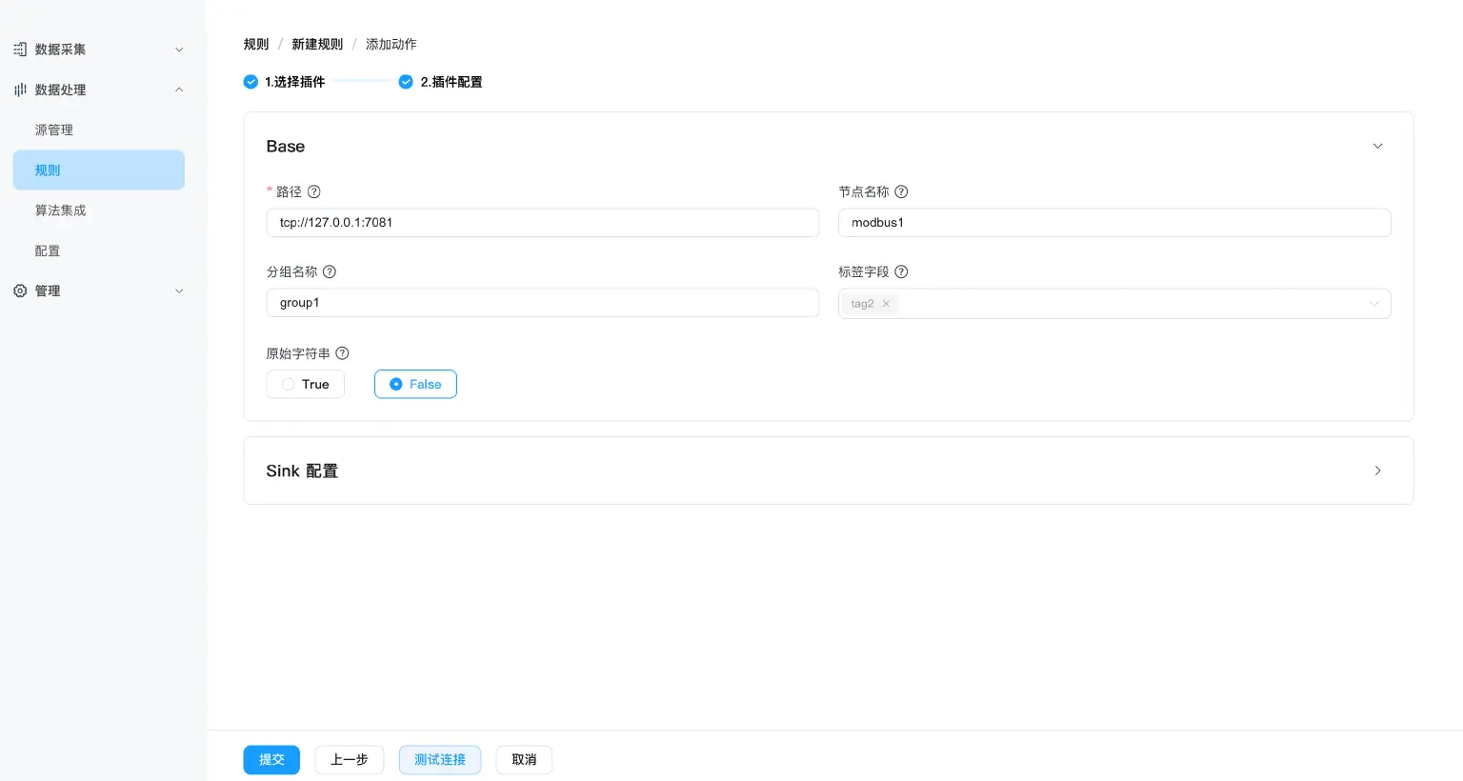Open 算法集成 in the sidebar
Viewport: 1463px width, 781px height.
click(61, 210)
